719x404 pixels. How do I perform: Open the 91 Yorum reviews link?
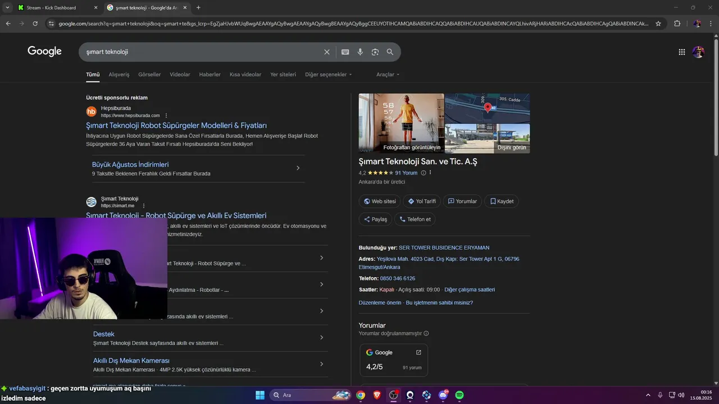[406, 173]
